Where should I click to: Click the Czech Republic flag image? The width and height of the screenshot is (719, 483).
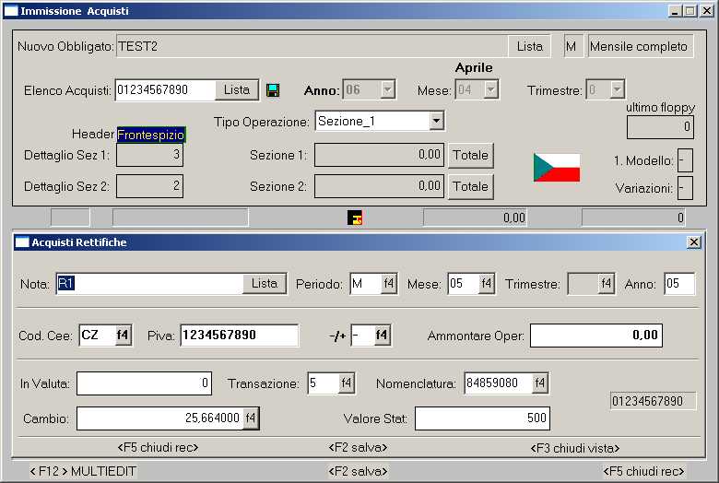coord(557,168)
